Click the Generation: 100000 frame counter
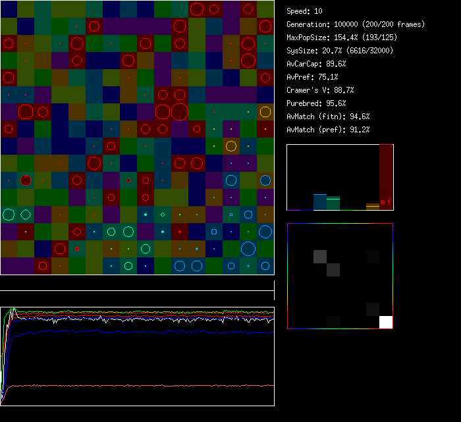This screenshot has height=422, width=461. [356, 24]
